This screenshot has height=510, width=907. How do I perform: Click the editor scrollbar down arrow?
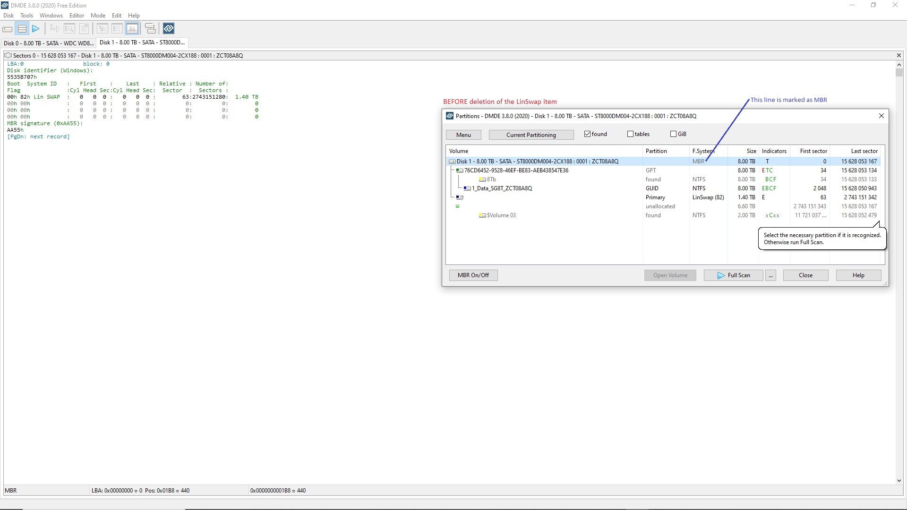coord(899,481)
